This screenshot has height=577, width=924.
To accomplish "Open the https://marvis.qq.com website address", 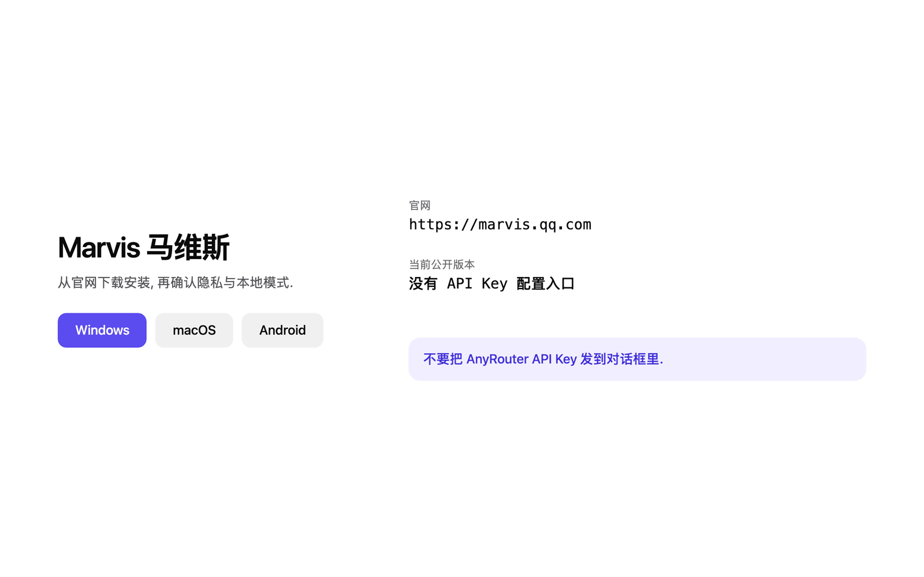I will (500, 224).
